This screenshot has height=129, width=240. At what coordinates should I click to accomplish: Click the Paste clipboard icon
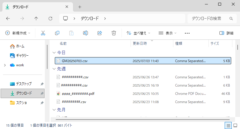point(71,33)
